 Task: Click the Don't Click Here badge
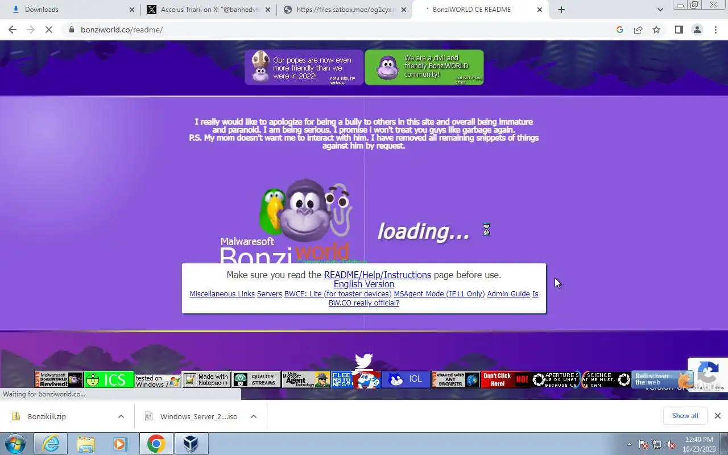[506, 380]
